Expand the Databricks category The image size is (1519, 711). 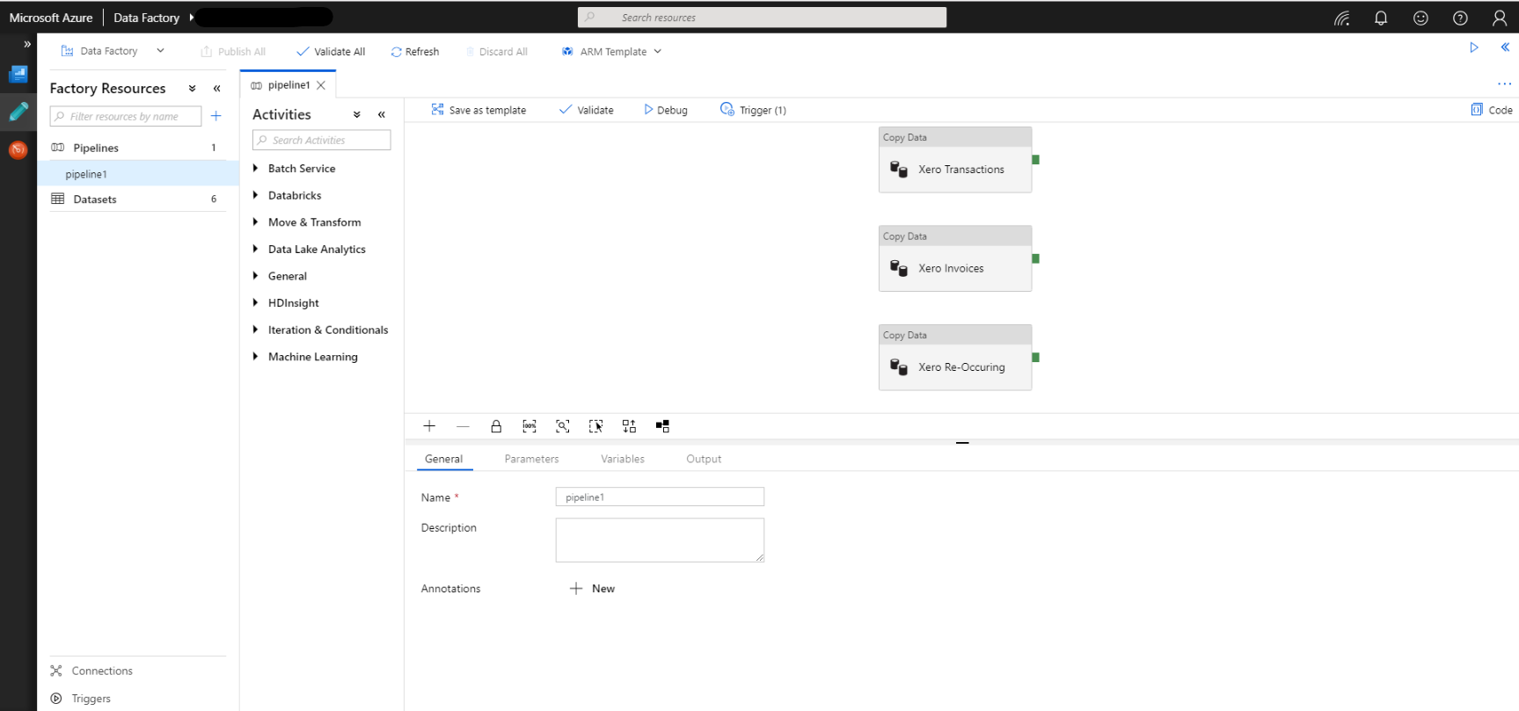tap(255, 195)
